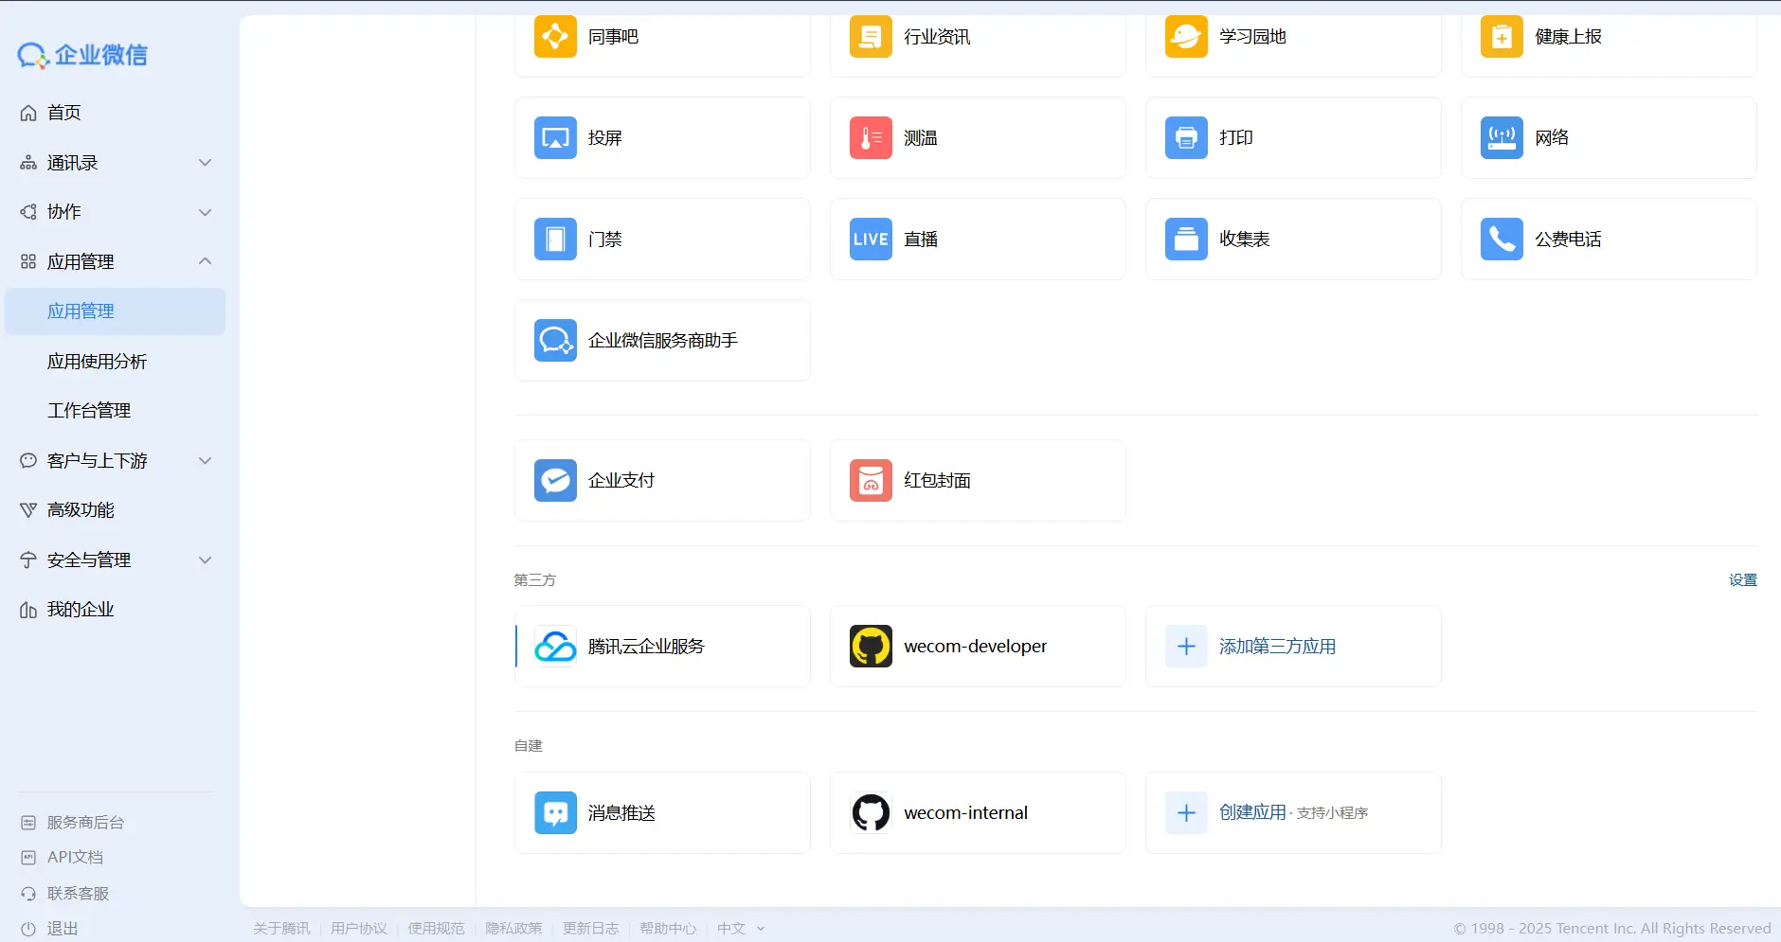Open the wecom-internal GitHub icon
Screen dimensions: 1781x942
871,813
